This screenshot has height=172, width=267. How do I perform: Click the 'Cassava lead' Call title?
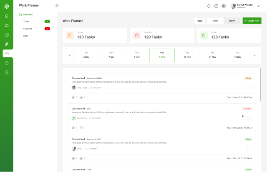click(78, 108)
